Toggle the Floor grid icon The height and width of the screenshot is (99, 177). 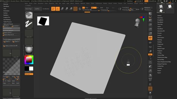click(x=150, y=42)
